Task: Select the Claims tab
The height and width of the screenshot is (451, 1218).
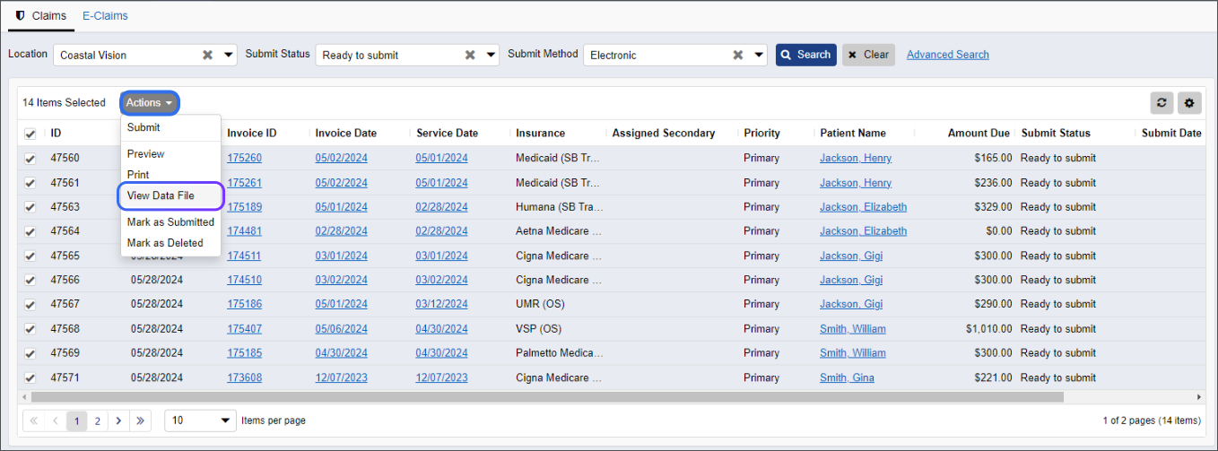Action: click(x=41, y=15)
